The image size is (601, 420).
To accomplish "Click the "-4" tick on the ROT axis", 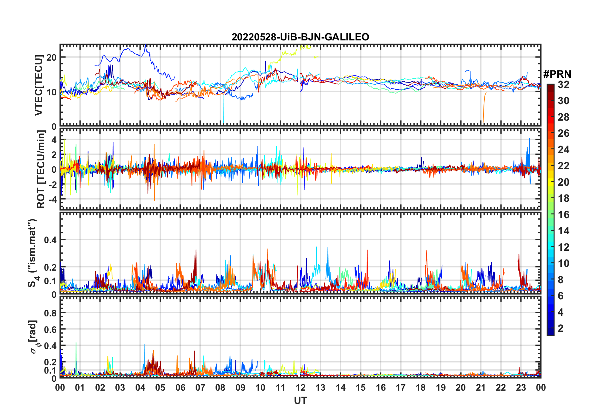I will 52,200.
